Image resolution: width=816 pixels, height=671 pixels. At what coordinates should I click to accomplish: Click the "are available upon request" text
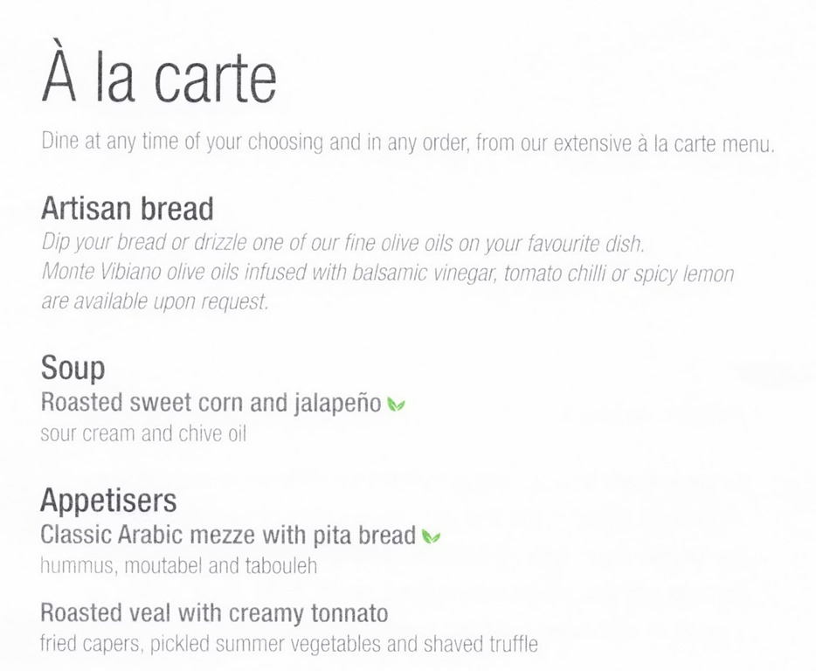point(156,301)
